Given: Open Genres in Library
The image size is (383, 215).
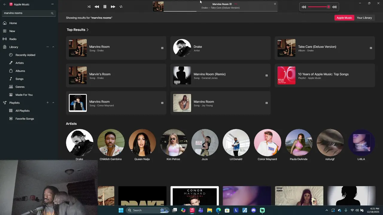Looking at the screenshot, I should click(20, 87).
